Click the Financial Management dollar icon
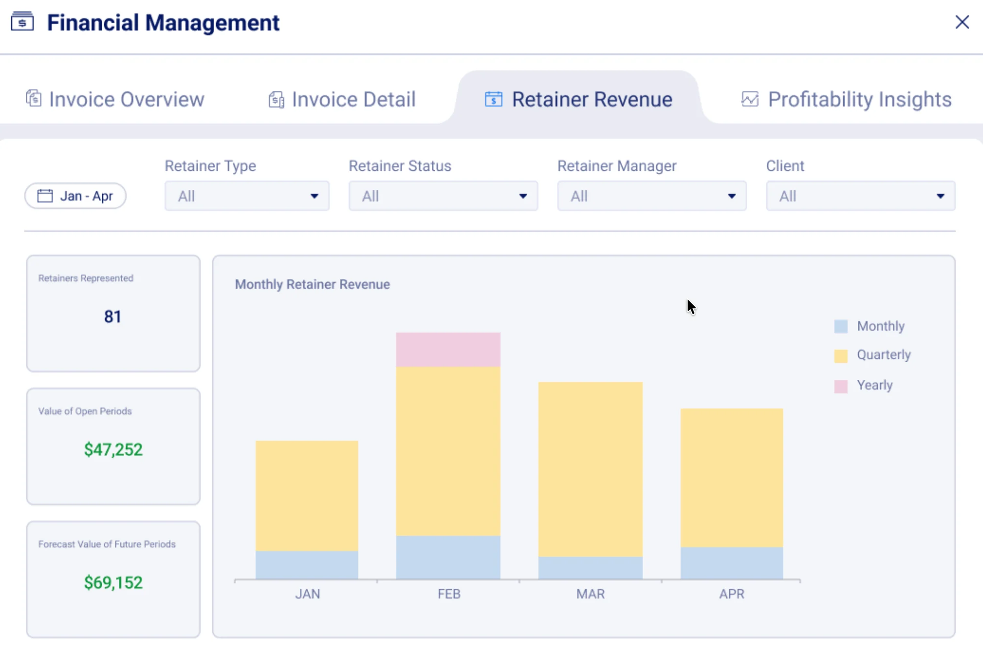The height and width of the screenshot is (652, 983). click(23, 22)
